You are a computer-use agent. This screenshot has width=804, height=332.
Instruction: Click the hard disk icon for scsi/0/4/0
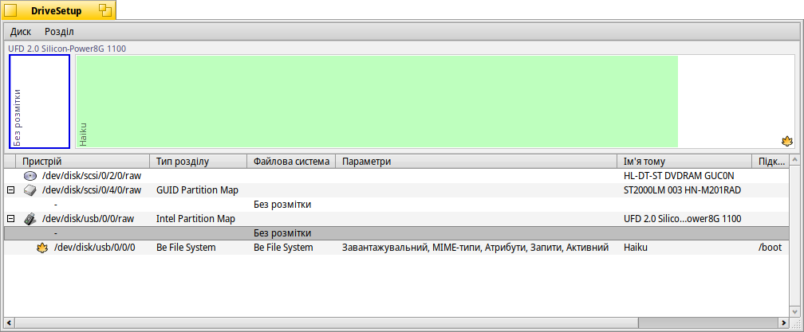(30, 190)
